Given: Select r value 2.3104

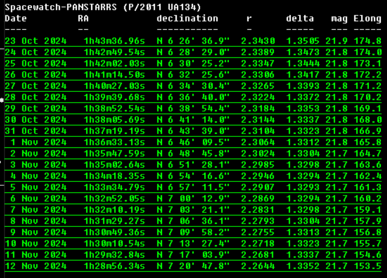Looking at the screenshot, I should [x=258, y=131].
